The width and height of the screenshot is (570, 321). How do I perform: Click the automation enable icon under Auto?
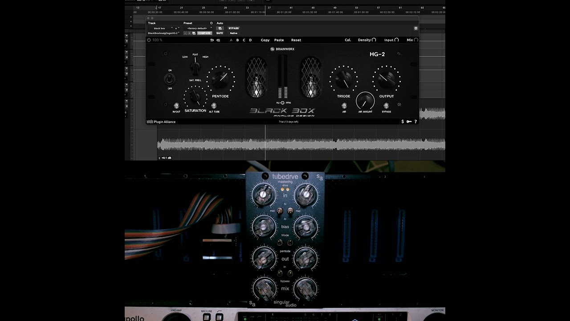click(x=220, y=28)
